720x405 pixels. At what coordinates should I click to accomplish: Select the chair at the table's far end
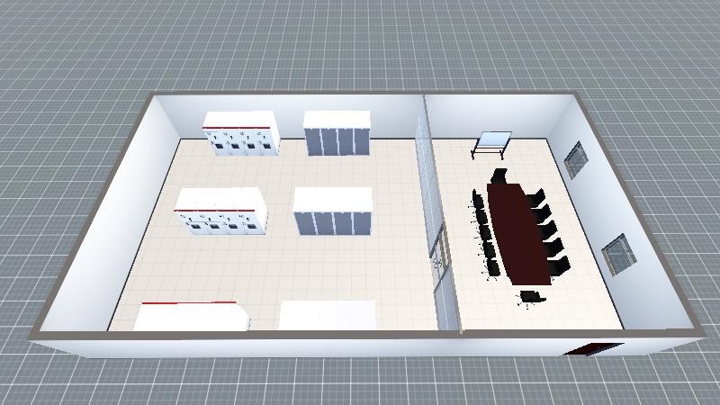point(499,175)
